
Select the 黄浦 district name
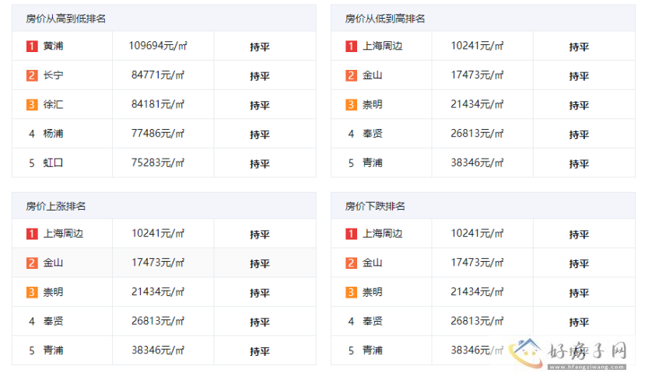point(54,46)
